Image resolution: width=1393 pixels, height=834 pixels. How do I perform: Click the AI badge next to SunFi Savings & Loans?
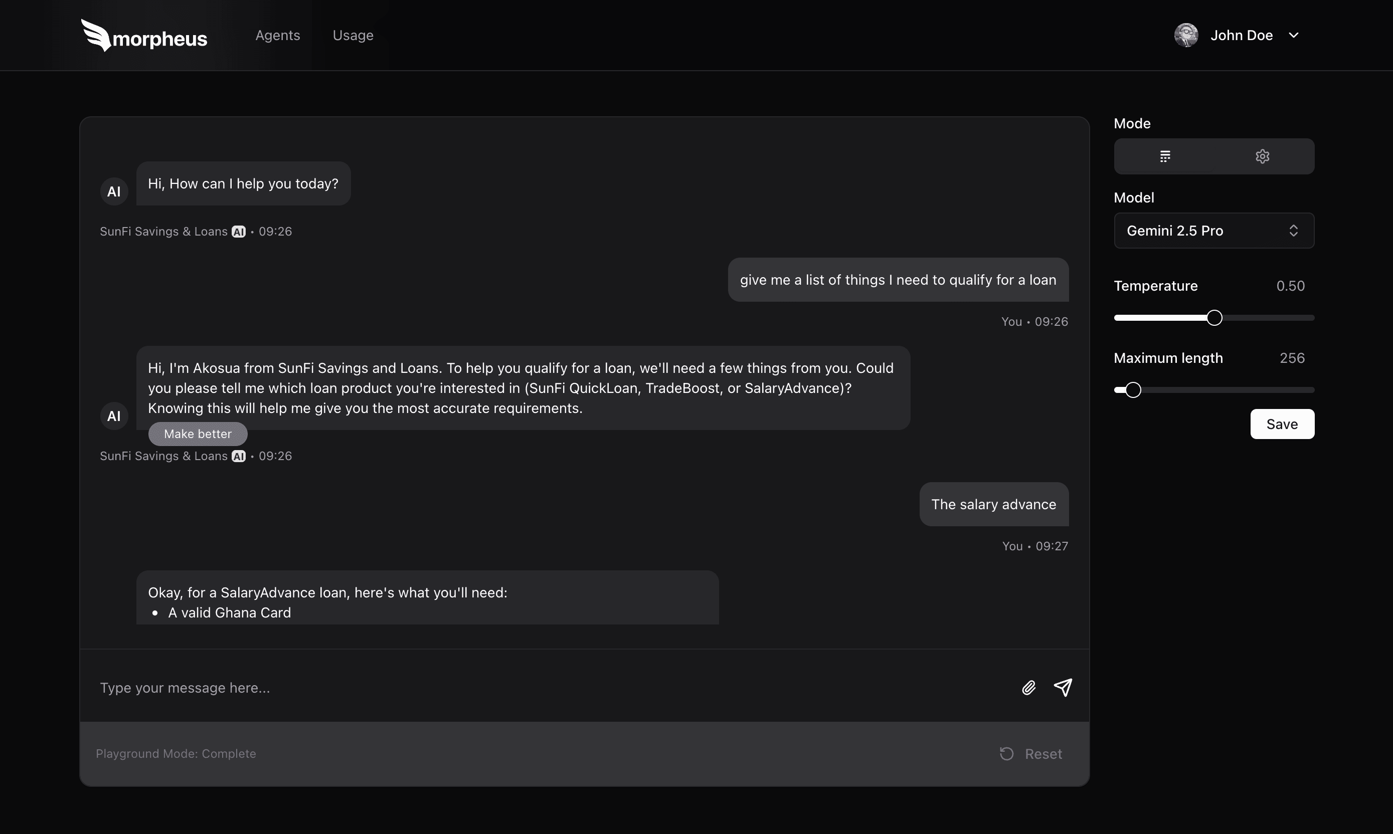coord(238,231)
